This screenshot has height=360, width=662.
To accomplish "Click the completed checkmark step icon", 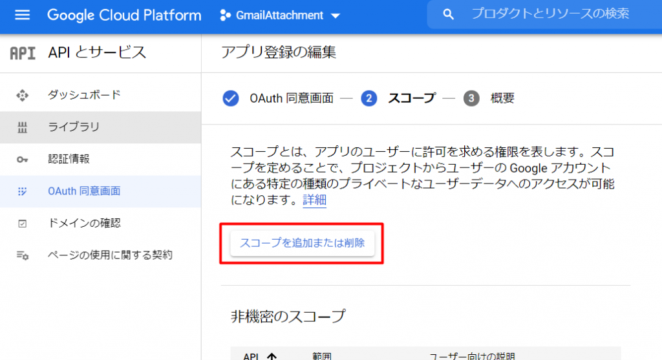I will 231,98.
